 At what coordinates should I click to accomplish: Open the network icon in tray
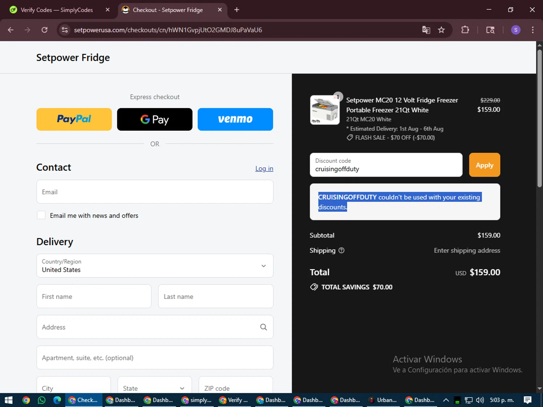pos(469,400)
